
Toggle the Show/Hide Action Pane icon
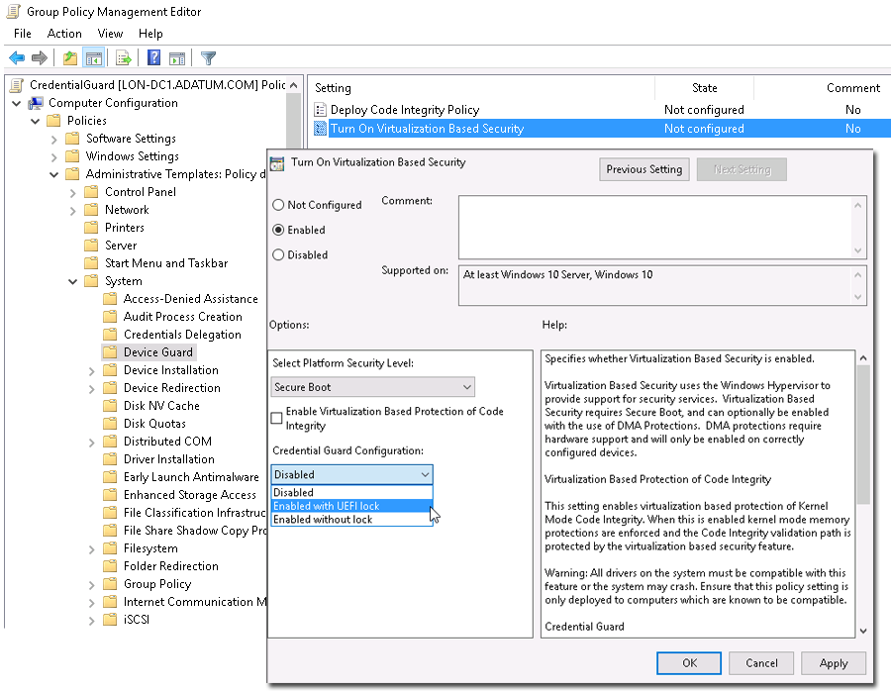pos(177,58)
